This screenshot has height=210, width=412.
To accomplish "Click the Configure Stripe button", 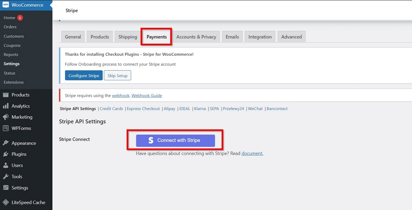I will [x=84, y=75].
